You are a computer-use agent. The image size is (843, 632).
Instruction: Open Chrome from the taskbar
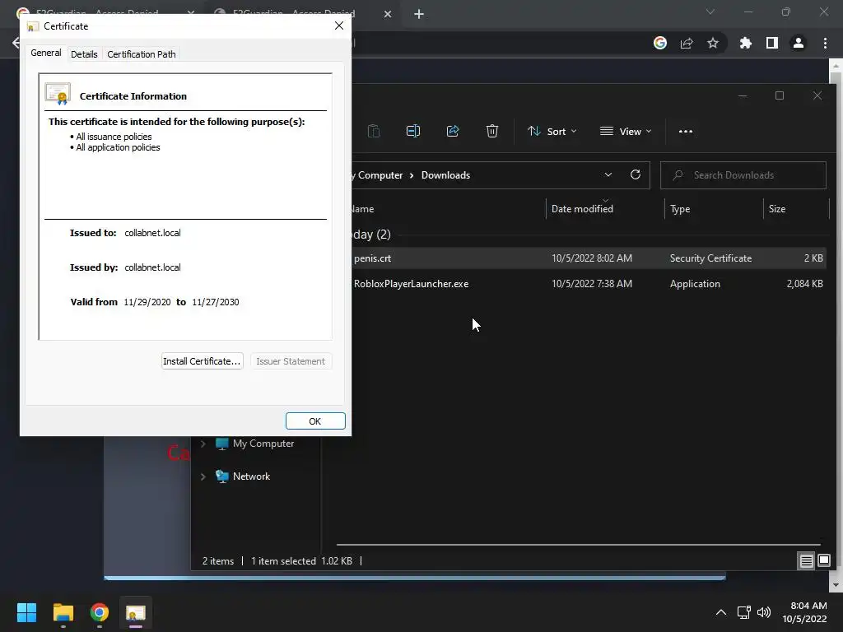pyautogui.click(x=100, y=612)
